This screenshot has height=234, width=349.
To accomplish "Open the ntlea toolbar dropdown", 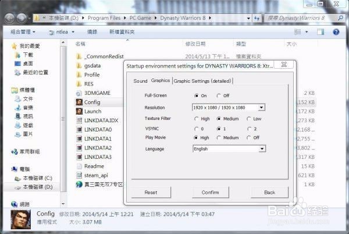I will 73,32.
